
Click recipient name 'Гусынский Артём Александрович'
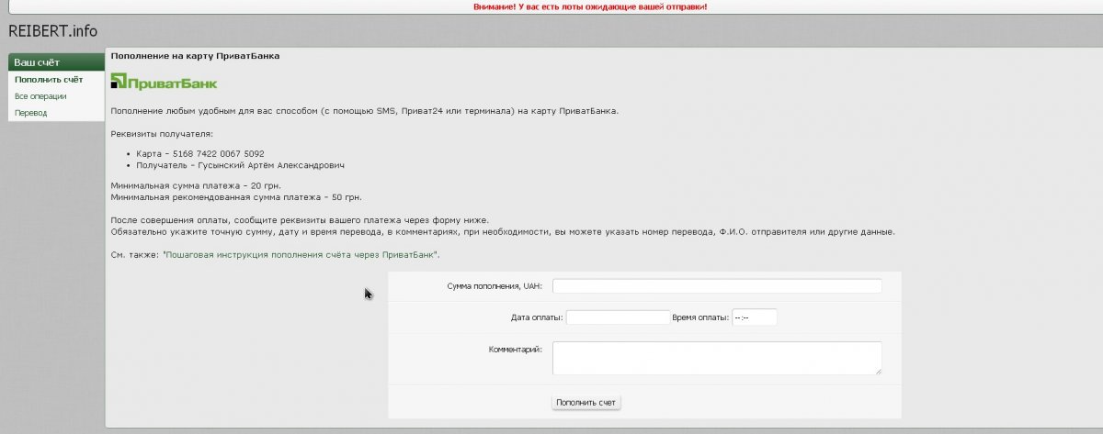point(273,165)
